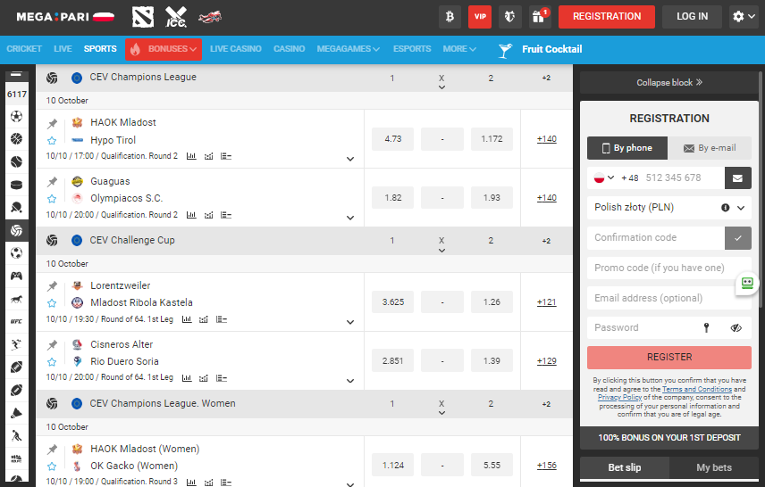
Task: Select horse racing in the sports sidebar
Action: pos(17,299)
